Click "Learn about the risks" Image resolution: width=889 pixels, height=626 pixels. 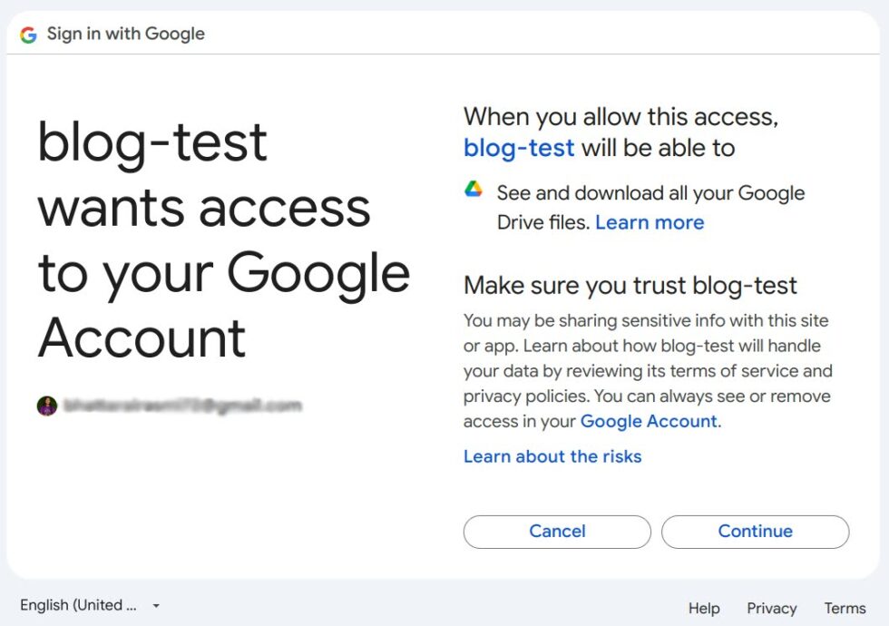[552, 456]
